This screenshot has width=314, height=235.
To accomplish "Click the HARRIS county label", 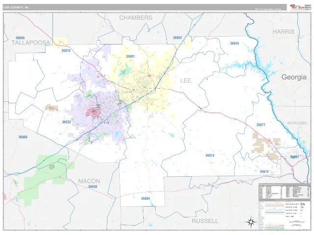I will 284,31.
